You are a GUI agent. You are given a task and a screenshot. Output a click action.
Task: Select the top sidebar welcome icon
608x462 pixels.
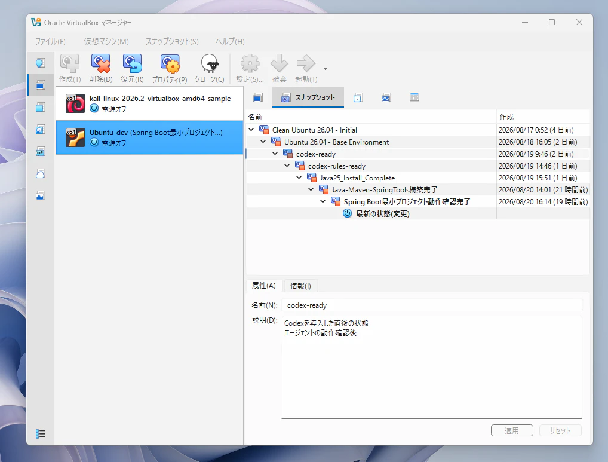tap(41, 63)
